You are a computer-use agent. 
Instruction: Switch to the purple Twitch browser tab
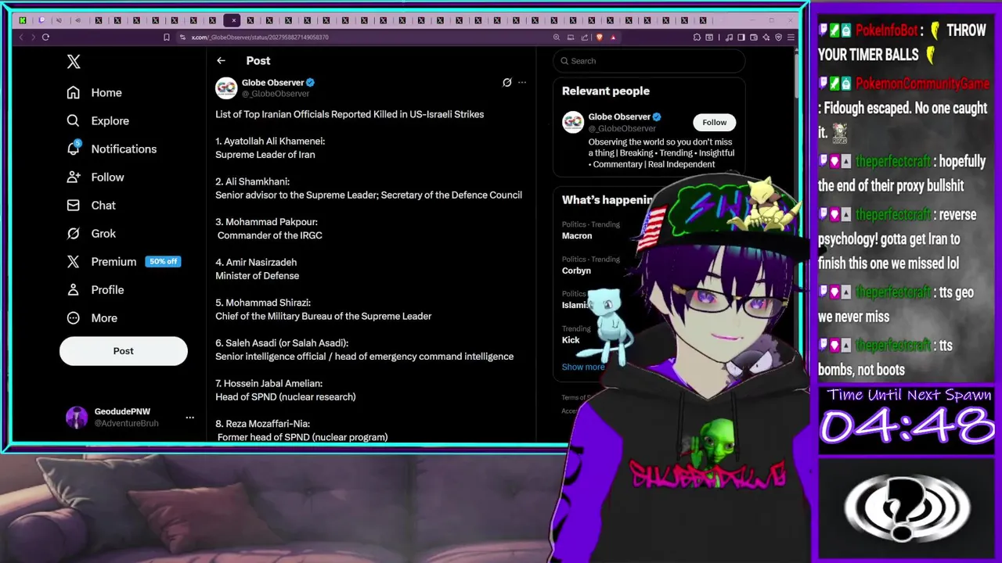pos(41,20)
